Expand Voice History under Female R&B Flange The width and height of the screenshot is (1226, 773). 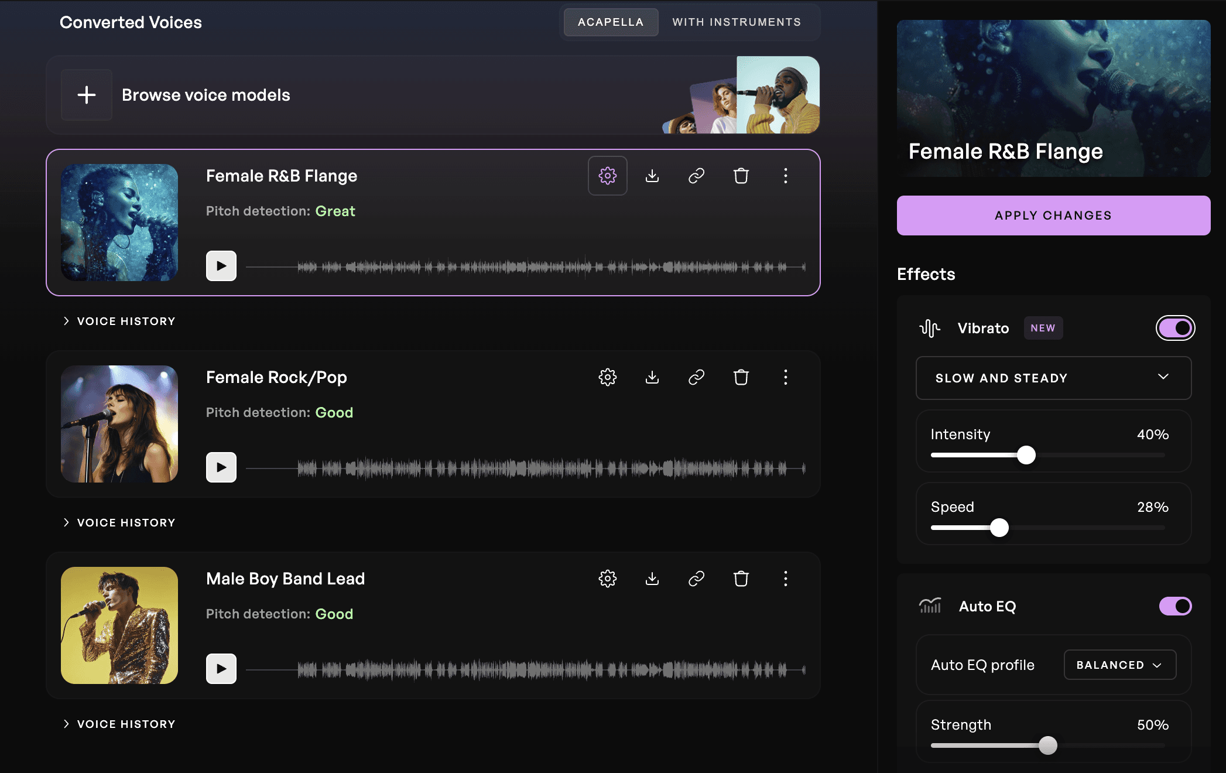(119, 321)
